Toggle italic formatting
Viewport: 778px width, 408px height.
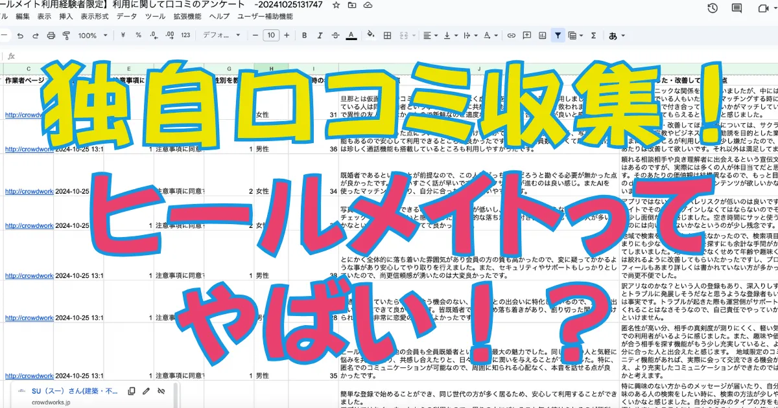point(320,36)
